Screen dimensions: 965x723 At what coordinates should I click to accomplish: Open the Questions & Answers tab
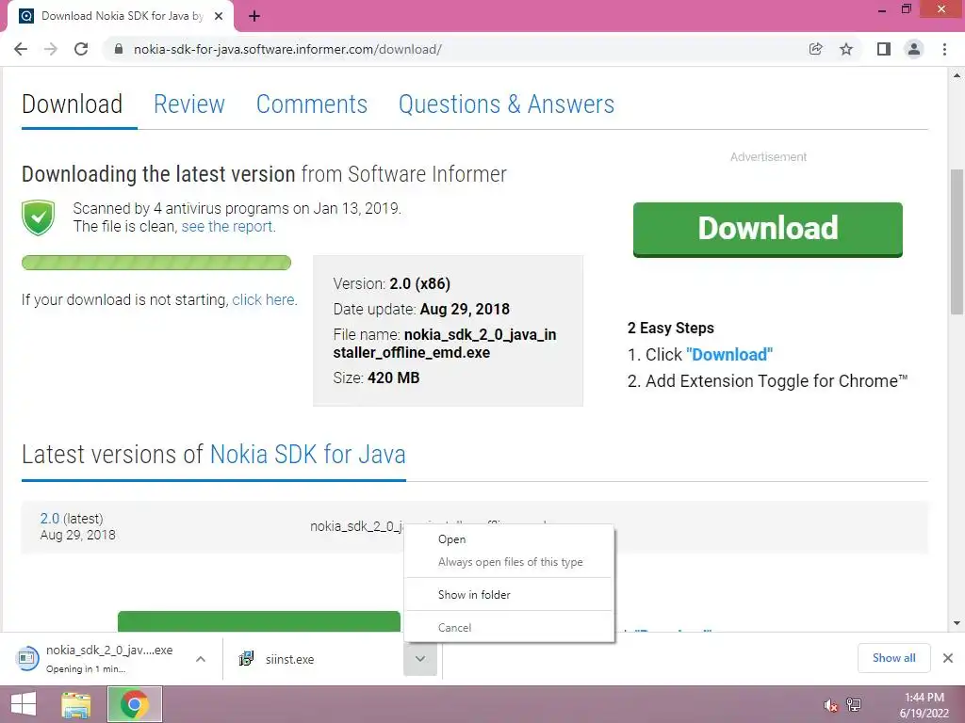pyautogui.click(x=506, y=104)
